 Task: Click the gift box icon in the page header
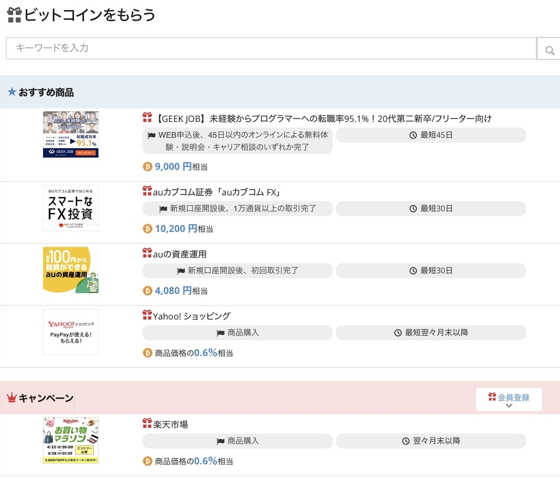[x=14, y=14]
